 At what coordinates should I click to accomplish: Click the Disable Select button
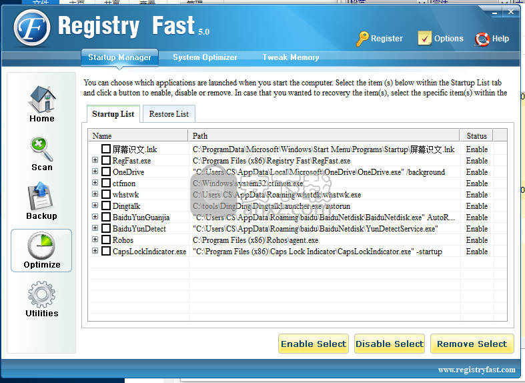click(x=390, y=344)
